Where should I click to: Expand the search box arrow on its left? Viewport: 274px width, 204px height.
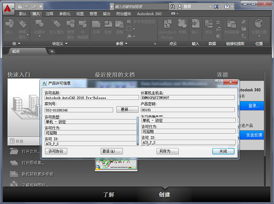[x=112, y=7]
